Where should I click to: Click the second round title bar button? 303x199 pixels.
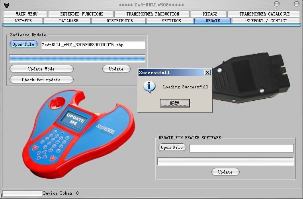click(x=296, y=4)
